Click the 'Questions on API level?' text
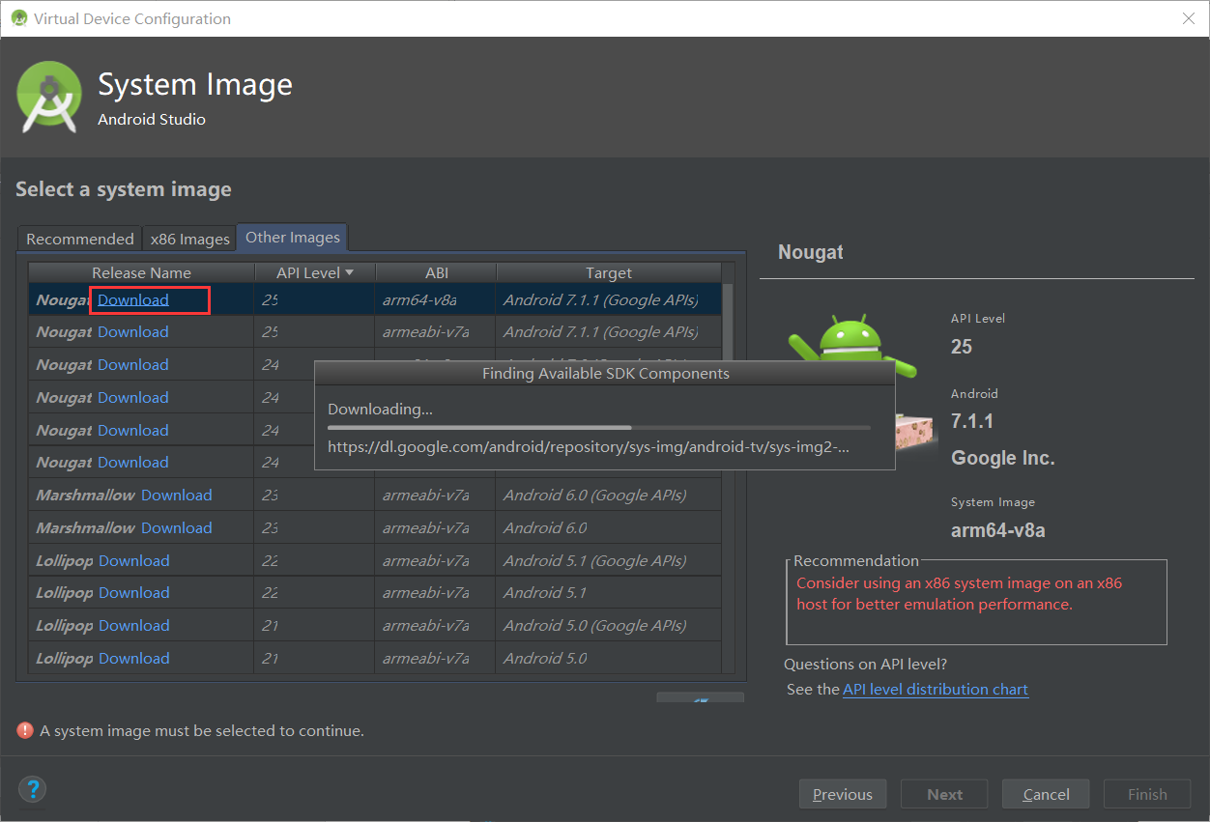Image resolution: width=1210 pixels, height=822 pixels. coord(865,664)
